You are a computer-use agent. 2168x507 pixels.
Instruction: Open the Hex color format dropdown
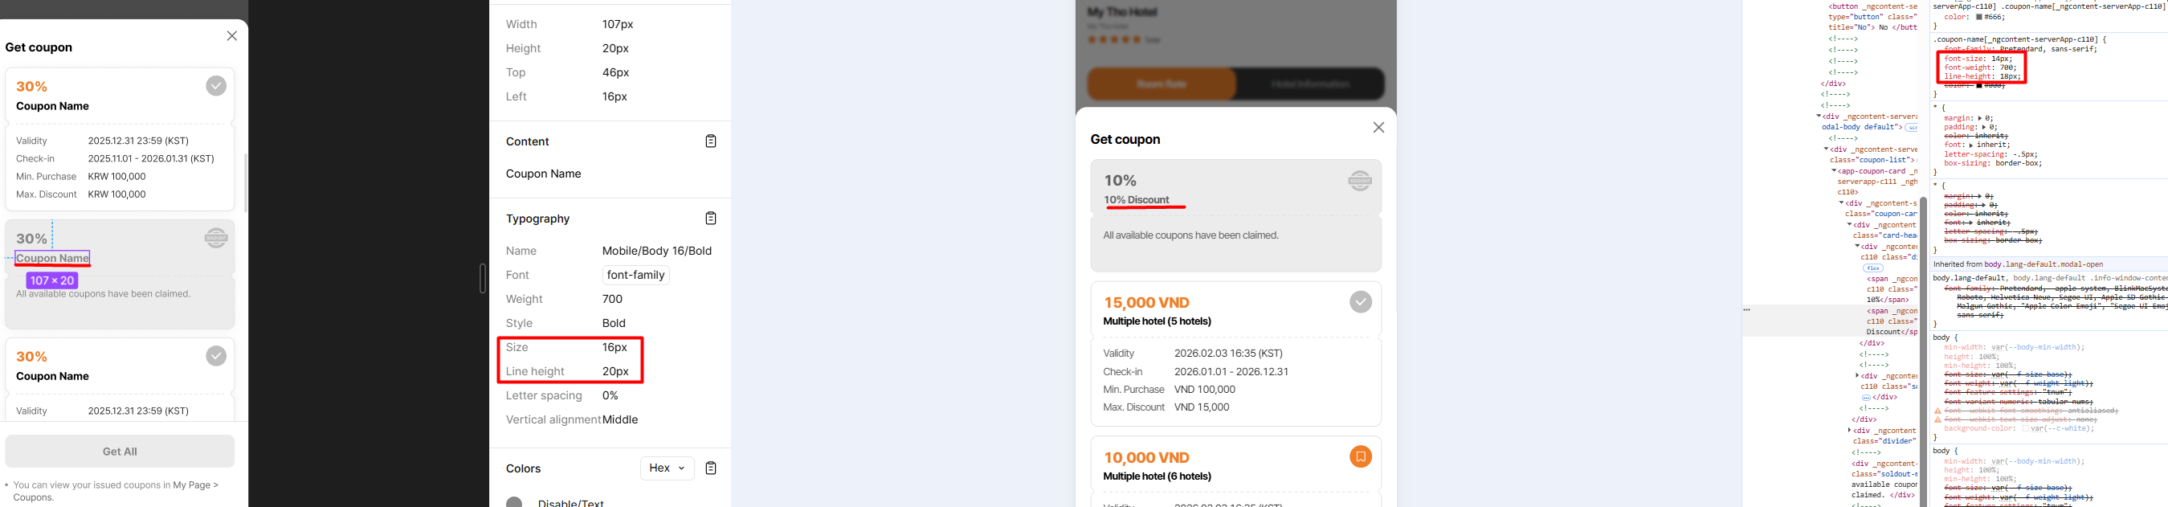pyautogui.click(x=667, y=468)
